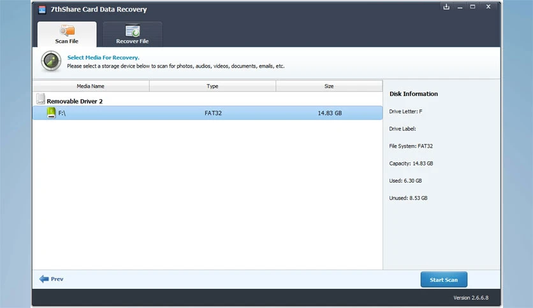
Task: Switch to the Recover File tab
Action: click(133, 34)
